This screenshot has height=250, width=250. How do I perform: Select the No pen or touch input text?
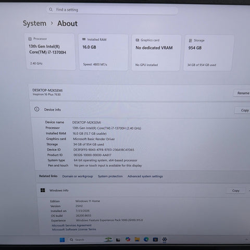(x=108, y=166)
